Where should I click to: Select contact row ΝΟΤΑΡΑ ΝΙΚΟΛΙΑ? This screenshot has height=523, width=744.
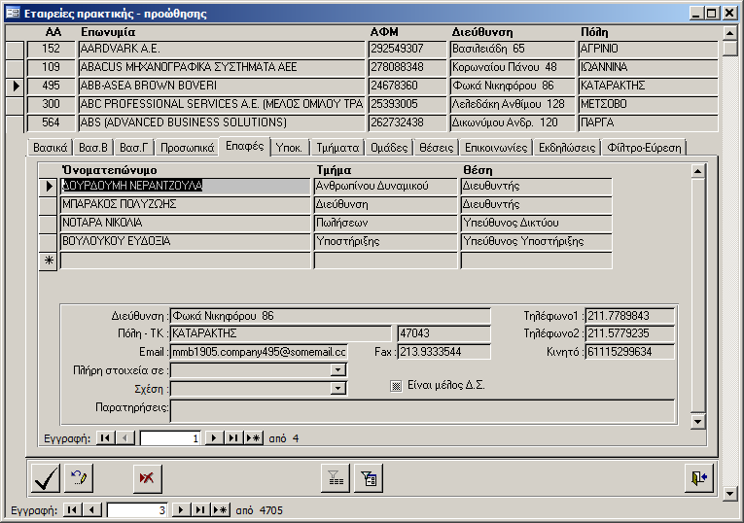point(185,223)
